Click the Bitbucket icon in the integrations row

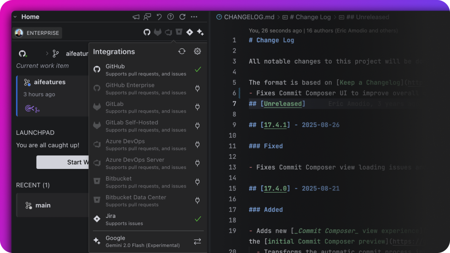coord(179,32)
